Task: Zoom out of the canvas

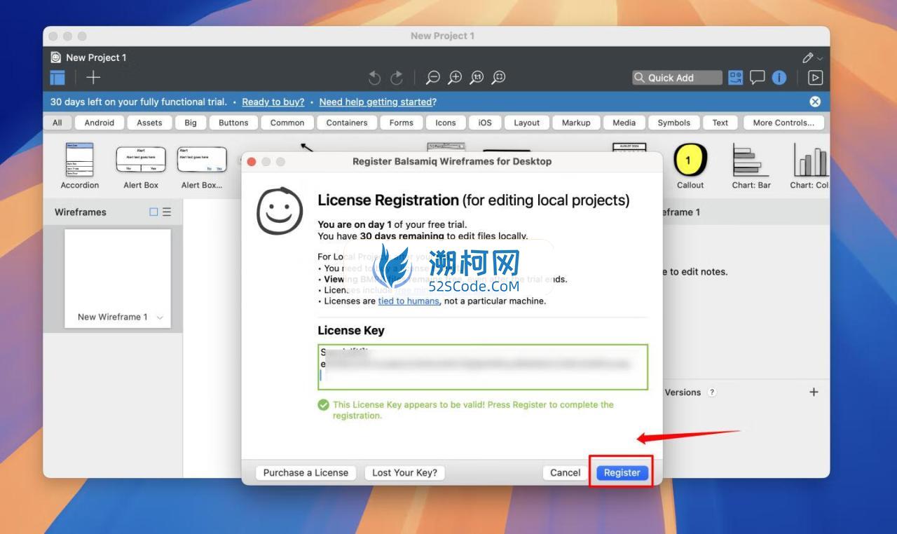Action: pyautogui.click(x=433, y=78)
